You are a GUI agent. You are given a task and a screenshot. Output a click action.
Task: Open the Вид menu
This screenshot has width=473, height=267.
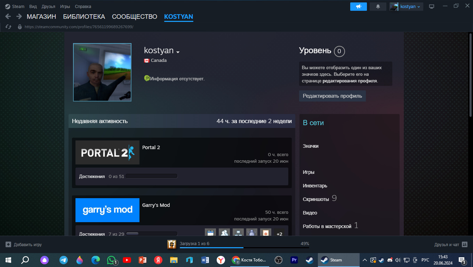click(x=33, y=7)
